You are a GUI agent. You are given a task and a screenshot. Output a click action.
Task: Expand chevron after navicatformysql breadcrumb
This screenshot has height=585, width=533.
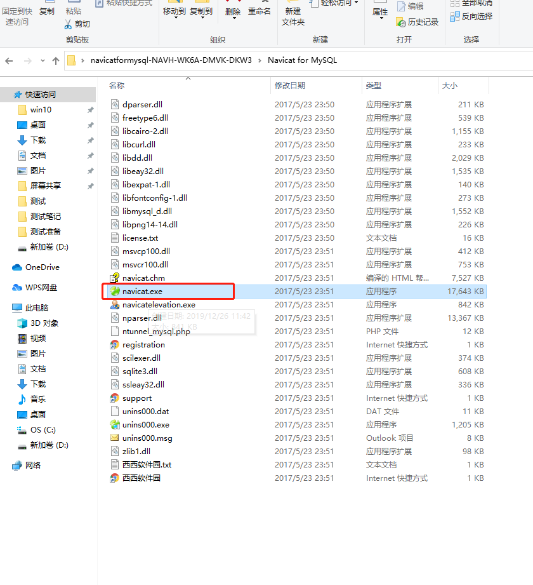pyautogui.click(x=260, y=60)
